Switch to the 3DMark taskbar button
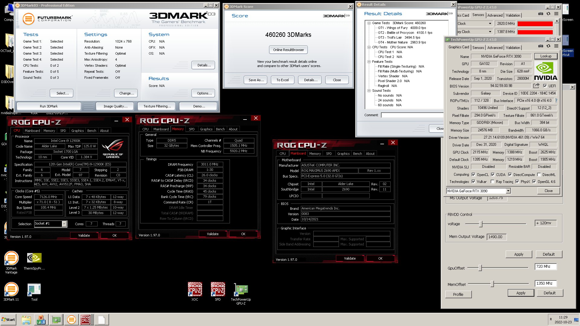Image resolution: width=580 pixels, height=326 pixels. click(72, 320)
